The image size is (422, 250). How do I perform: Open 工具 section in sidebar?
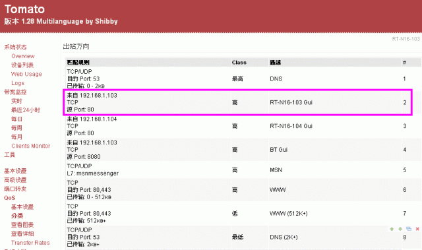click(x=10, y=155)
